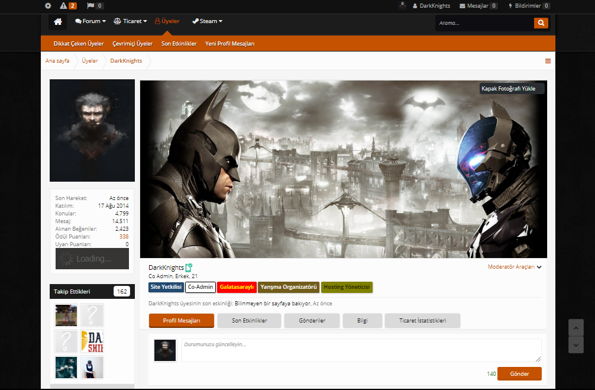Open Mesajlar envelope in top bar
595x390 pixels.
click(x=478, y=6)
